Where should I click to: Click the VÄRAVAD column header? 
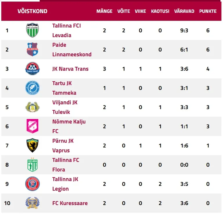pyautogui.click(x=184, y=11)
